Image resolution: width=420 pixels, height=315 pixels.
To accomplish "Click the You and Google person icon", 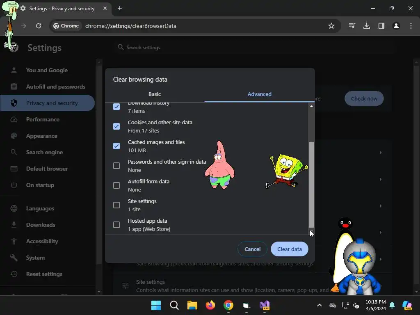I will click(x=14, y=70).
